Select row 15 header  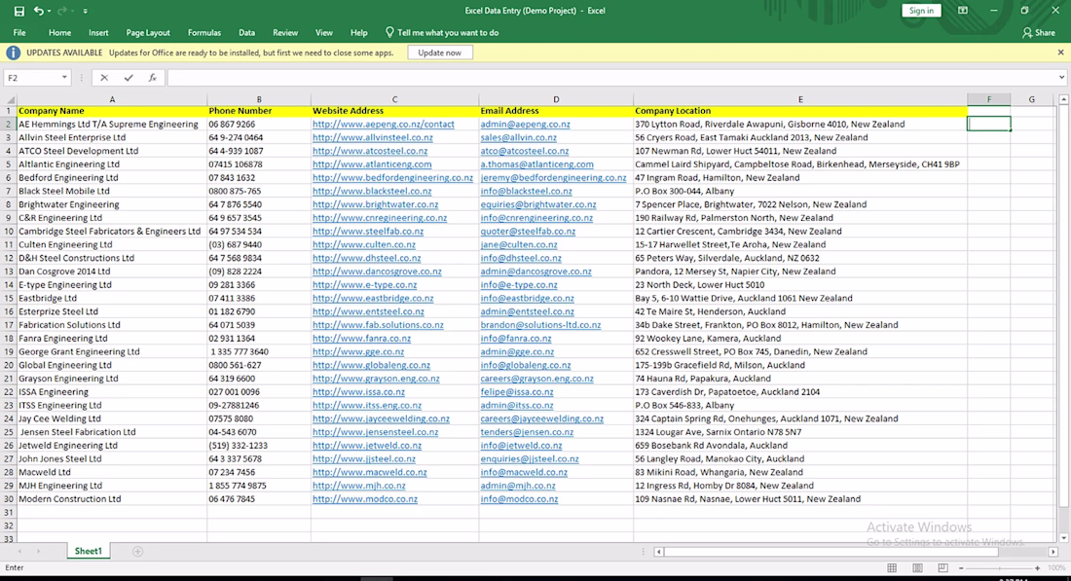pyautogui.click(x=8, y=299)
